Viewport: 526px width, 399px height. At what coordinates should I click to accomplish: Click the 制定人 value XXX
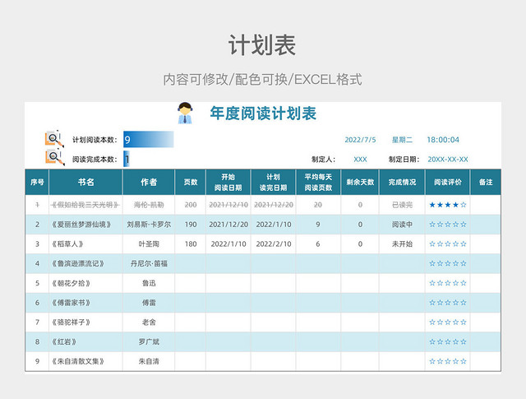click(360, 160)
